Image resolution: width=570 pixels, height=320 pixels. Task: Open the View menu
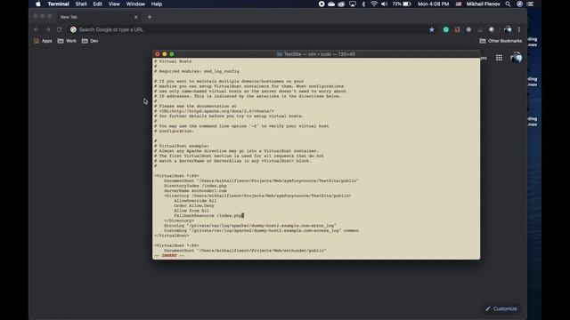point(114,4)
